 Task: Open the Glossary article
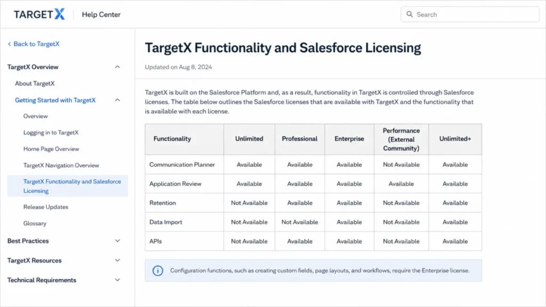pos(35,223)
